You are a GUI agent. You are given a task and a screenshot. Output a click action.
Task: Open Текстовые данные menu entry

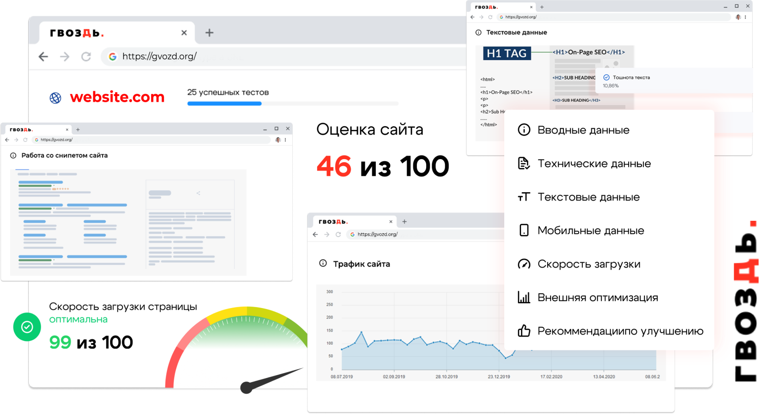click(589, 197)
